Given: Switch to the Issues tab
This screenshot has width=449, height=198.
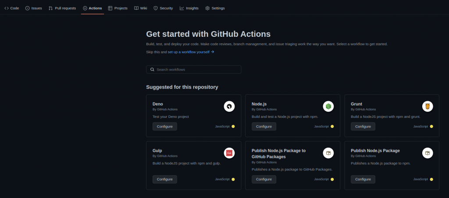Looking at the screenshot, I should (34, 8).
